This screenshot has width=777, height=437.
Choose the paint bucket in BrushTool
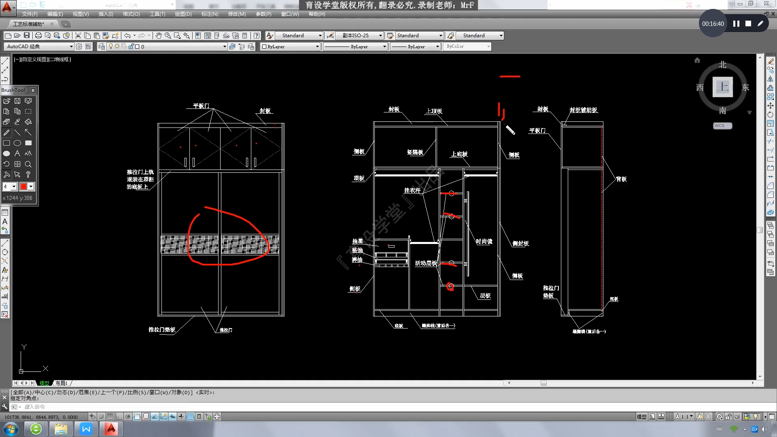(28, 122)
